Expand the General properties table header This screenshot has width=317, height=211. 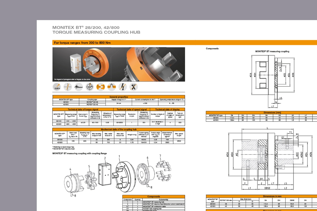pos(119,97)
